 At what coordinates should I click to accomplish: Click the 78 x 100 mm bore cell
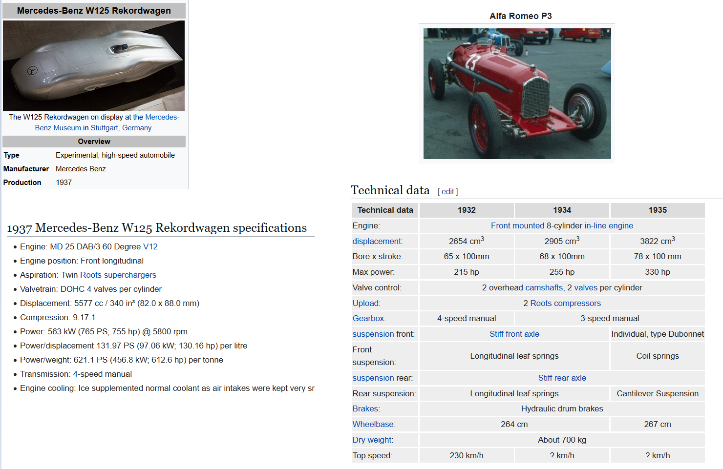[x=658, y=257]
